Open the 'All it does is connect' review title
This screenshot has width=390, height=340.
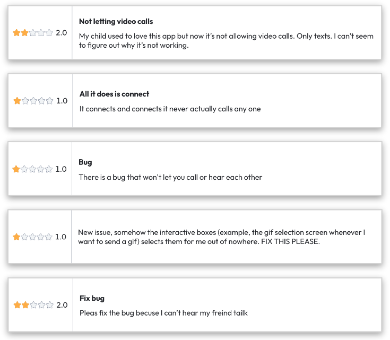point(114,94)
